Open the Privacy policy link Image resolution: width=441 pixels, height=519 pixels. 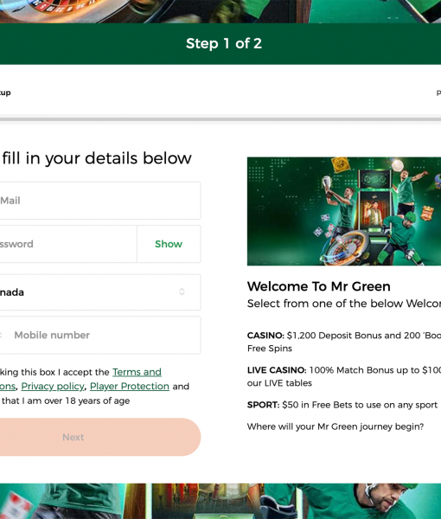point(53,387)
